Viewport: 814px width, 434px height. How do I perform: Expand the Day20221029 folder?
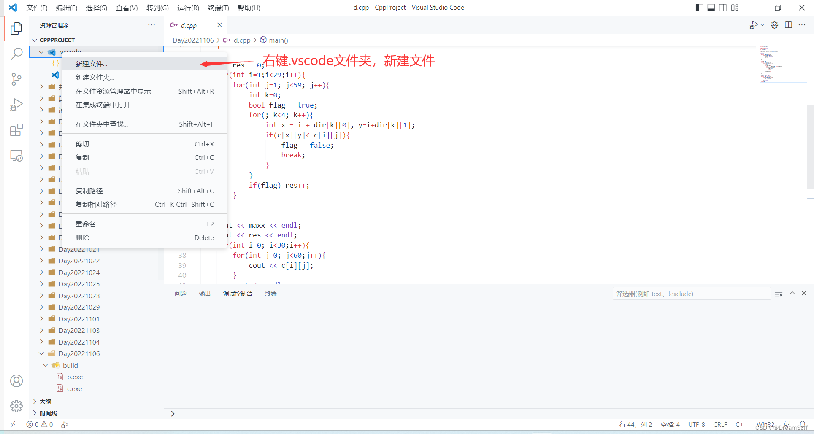pos(41,307)
